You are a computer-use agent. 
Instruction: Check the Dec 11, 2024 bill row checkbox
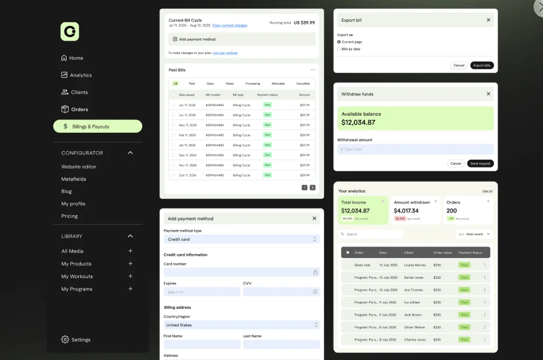click(173, 155)
